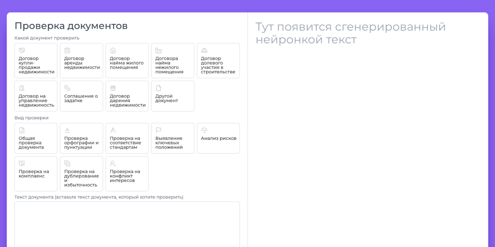Select 'Договор на управление недвижимость' option
495x247 pixels.
(x=36, y=96)
